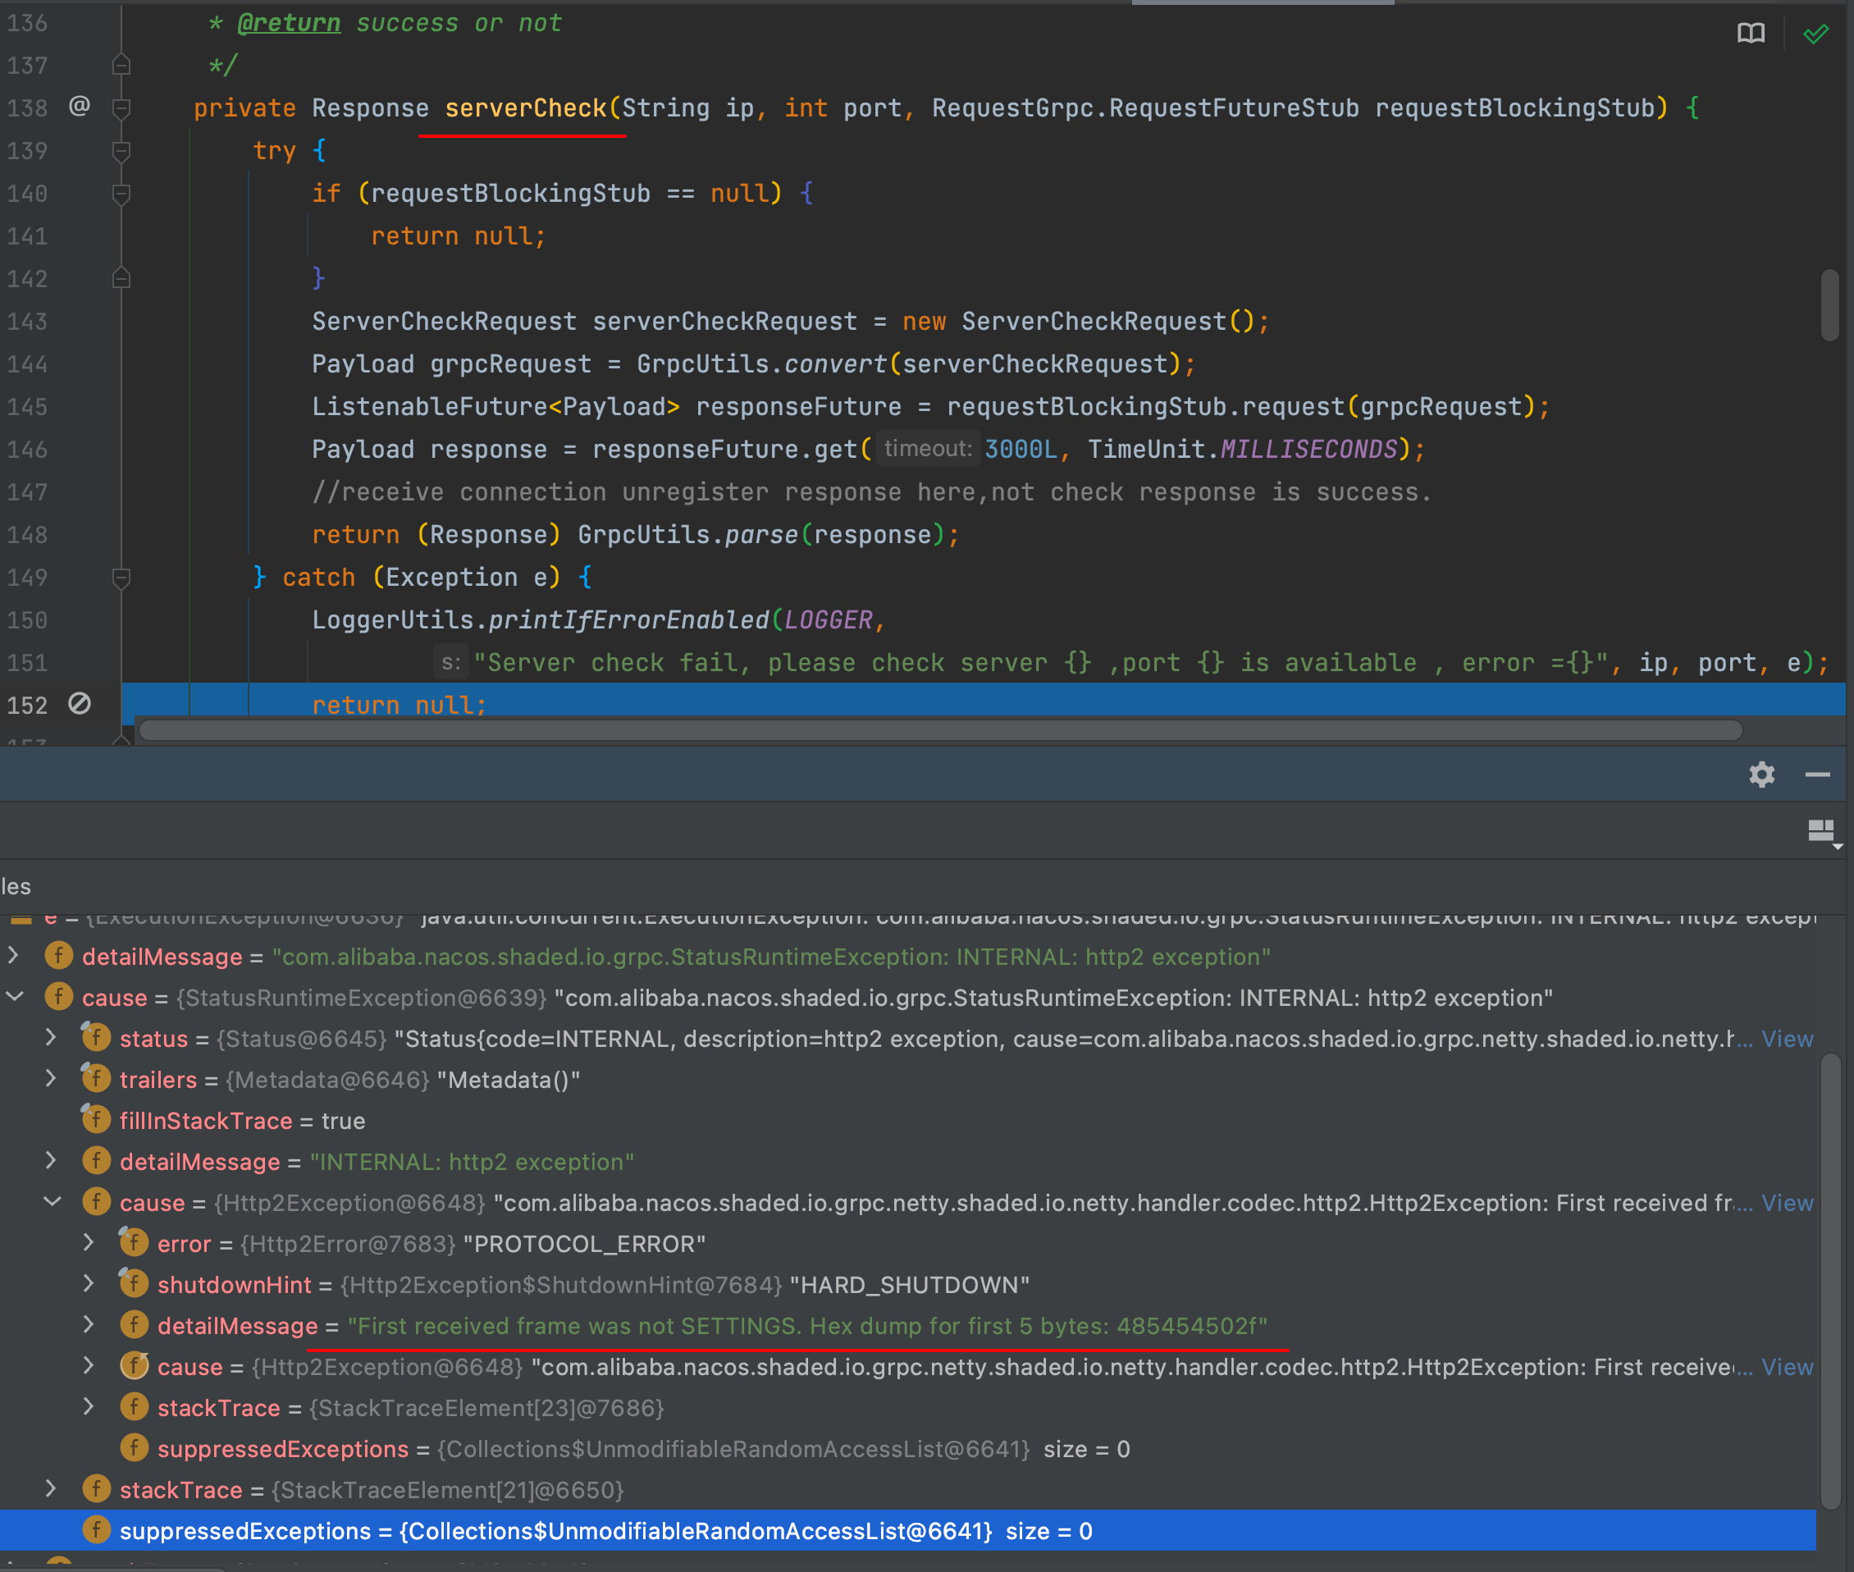The height and width of the screenshot is (1572, 1854).
Task: Click View link on the status row
Action: [x=1786, y=1039]
